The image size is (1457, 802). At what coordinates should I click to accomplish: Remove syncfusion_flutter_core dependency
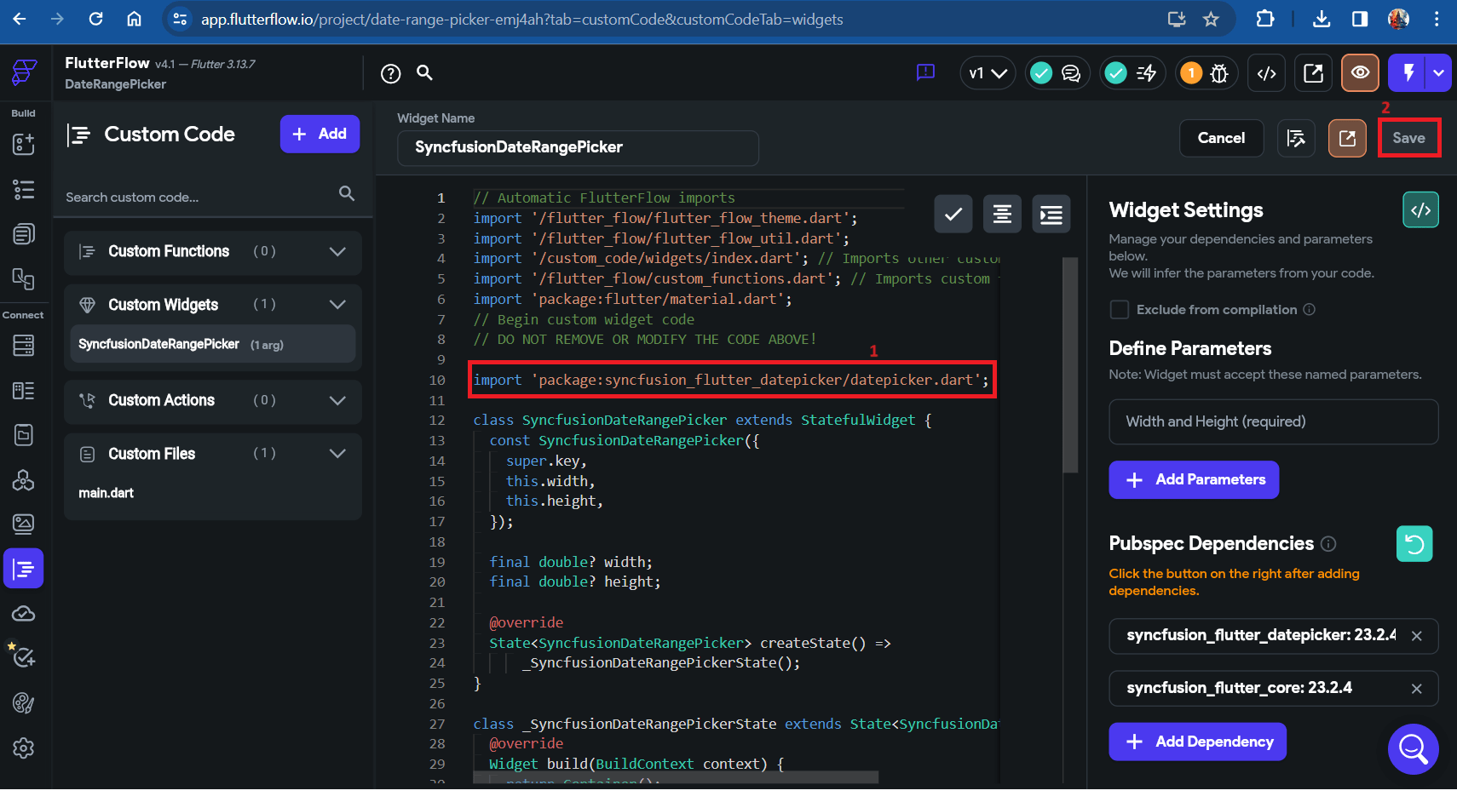pos(1416,689)
